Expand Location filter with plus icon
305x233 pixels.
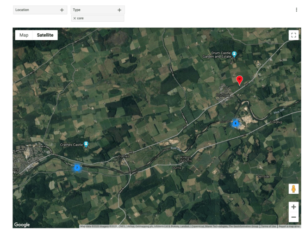[x=62, y=10]
